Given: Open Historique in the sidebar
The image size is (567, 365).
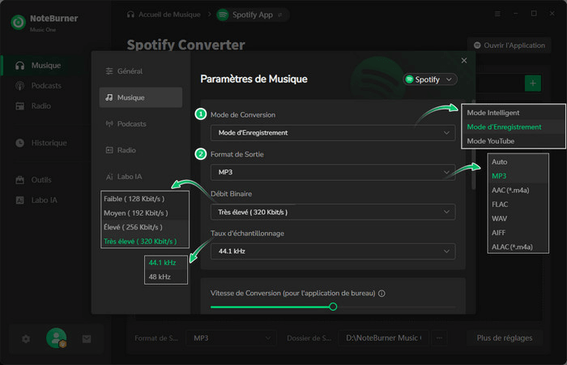Looking at the screenshot, I should pos(40,143).
